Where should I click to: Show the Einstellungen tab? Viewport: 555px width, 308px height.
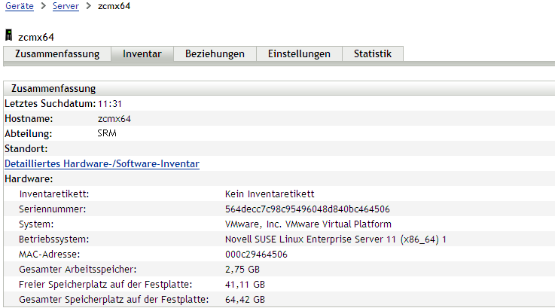tap(299, 53)
